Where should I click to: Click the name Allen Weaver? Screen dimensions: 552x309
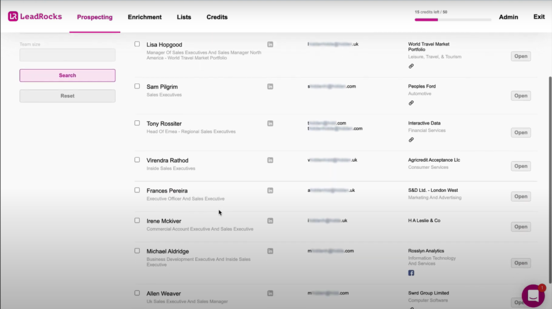(x=163, y=294)
